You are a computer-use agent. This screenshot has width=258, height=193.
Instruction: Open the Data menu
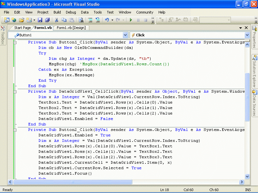point(85,12)
